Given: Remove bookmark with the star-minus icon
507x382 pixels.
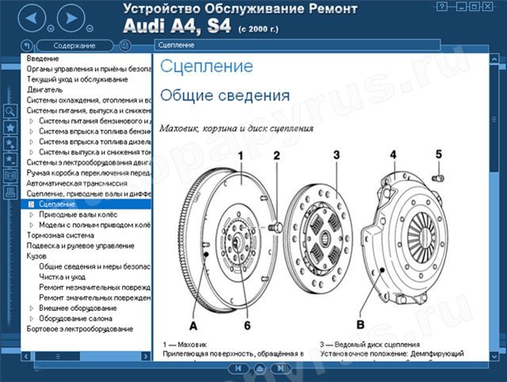Looking at the screenshot, I should click(10, 160).
